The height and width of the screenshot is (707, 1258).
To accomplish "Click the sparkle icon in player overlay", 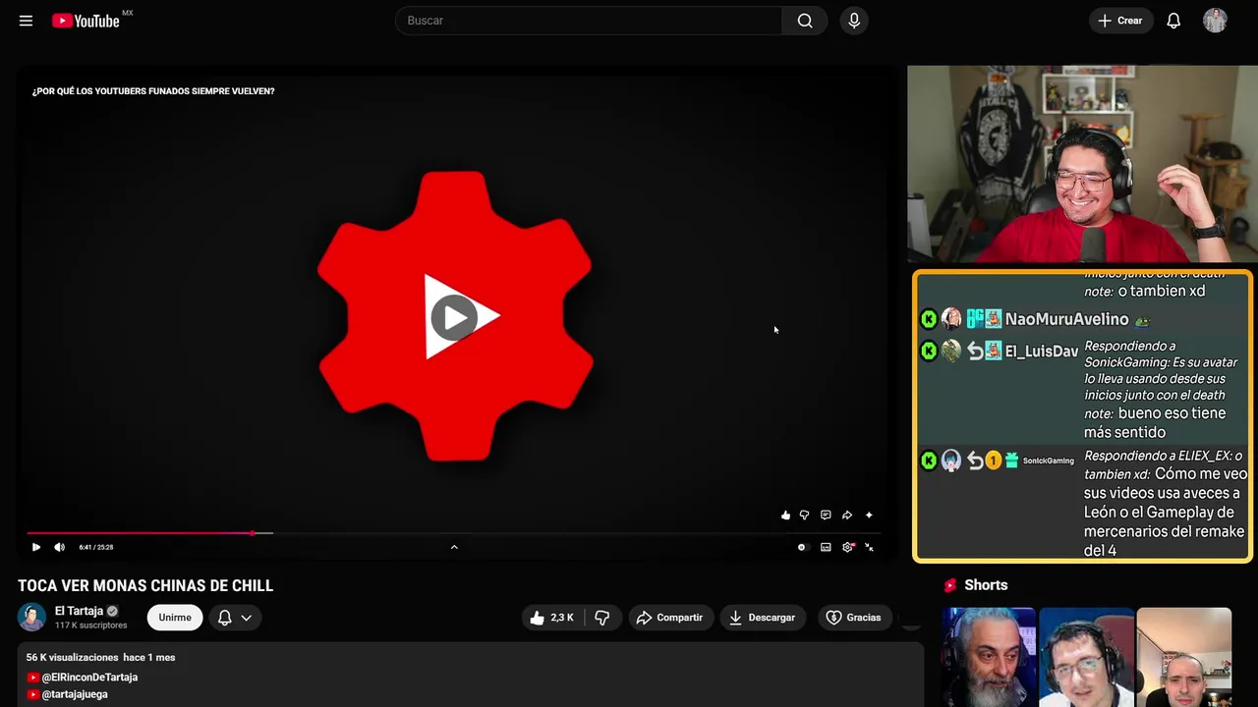I will (869, 515).
